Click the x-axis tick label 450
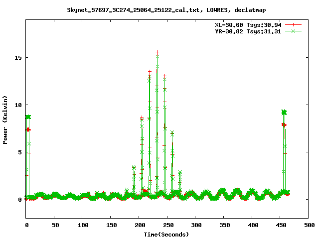 281,225
